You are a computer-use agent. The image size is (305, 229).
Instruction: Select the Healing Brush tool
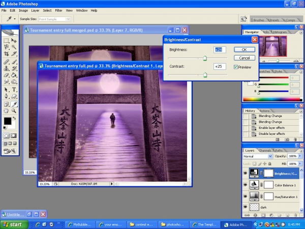pos(6,62)
